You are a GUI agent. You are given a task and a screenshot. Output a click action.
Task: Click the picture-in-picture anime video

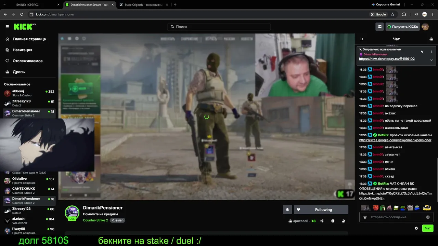point(47,145)
